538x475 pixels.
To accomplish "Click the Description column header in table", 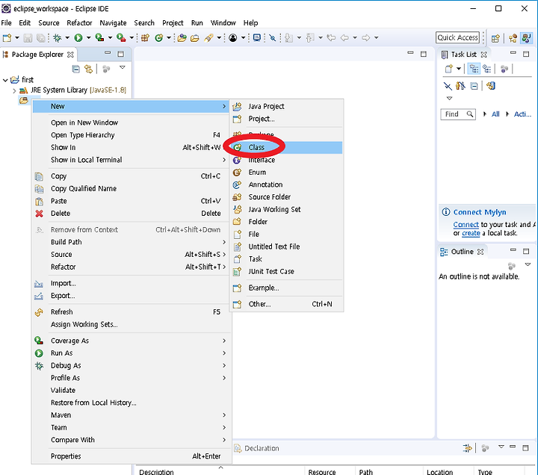I will point(218,471).
